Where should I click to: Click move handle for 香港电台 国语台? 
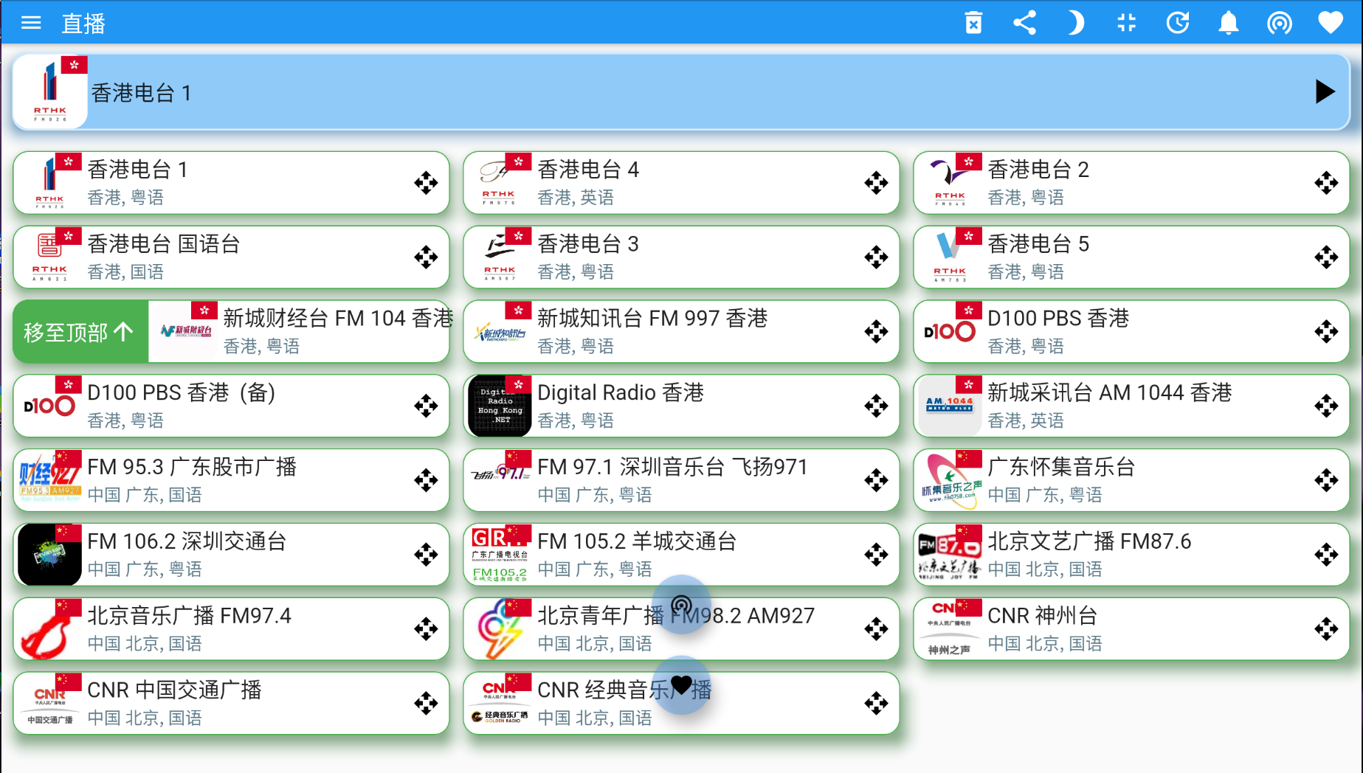click(x=426, y=257)
